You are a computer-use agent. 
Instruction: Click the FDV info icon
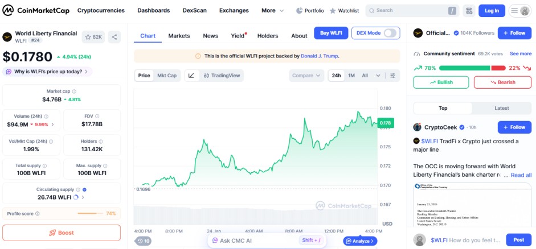pyautogui.click(x=97, y=117)
